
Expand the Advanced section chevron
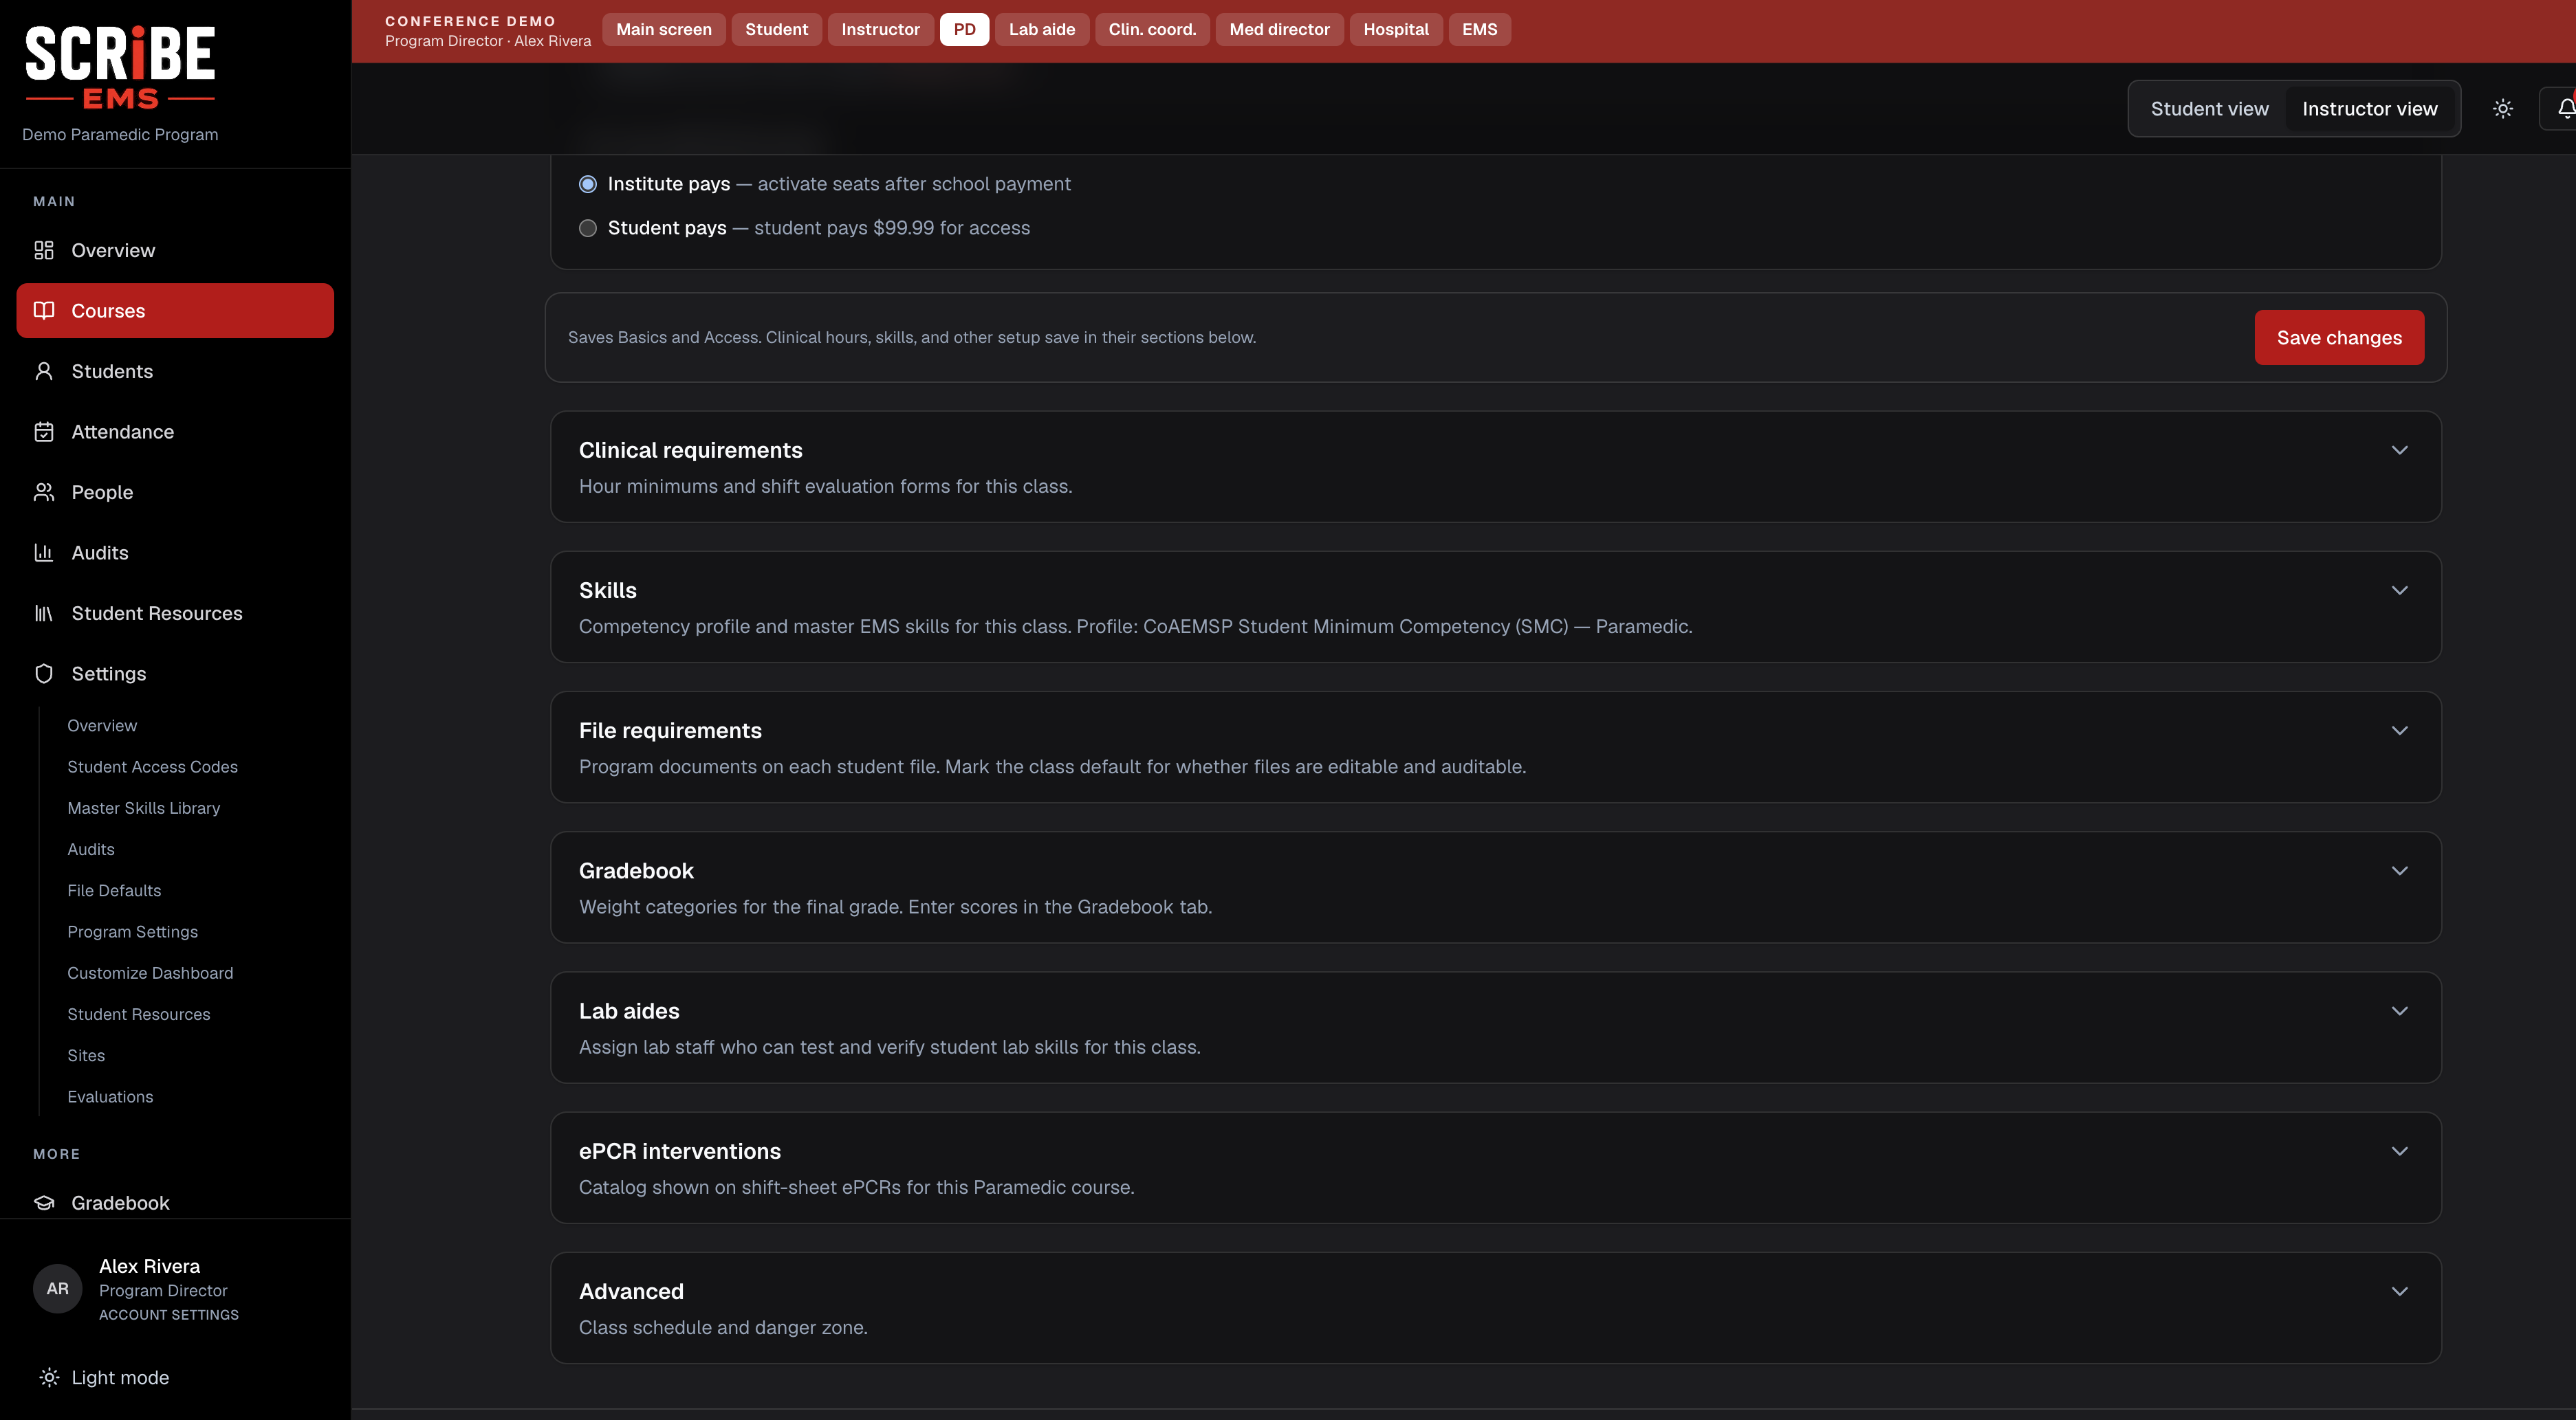pos(2399,1292)
